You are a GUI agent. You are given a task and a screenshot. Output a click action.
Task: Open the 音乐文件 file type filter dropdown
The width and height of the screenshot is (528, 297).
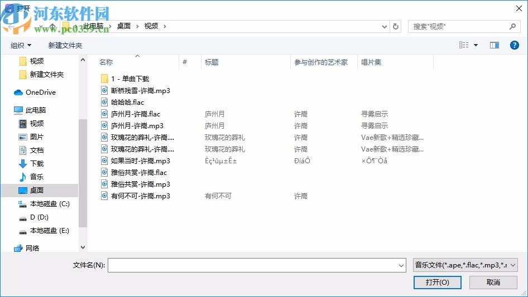point(465,265)
